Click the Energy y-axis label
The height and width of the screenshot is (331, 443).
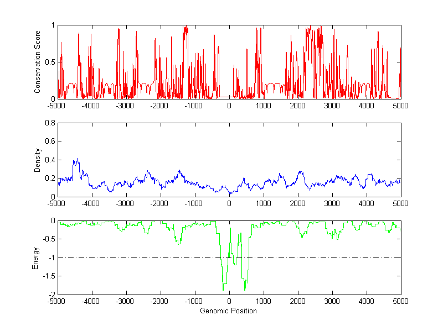(x=36, y=258)
